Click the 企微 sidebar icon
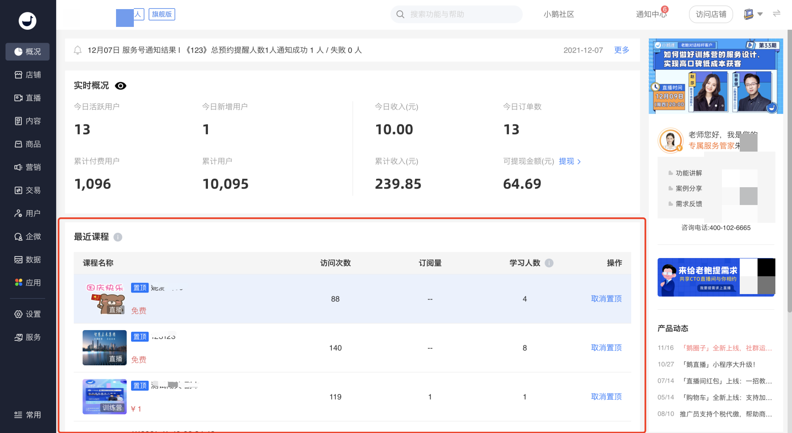 18,237
